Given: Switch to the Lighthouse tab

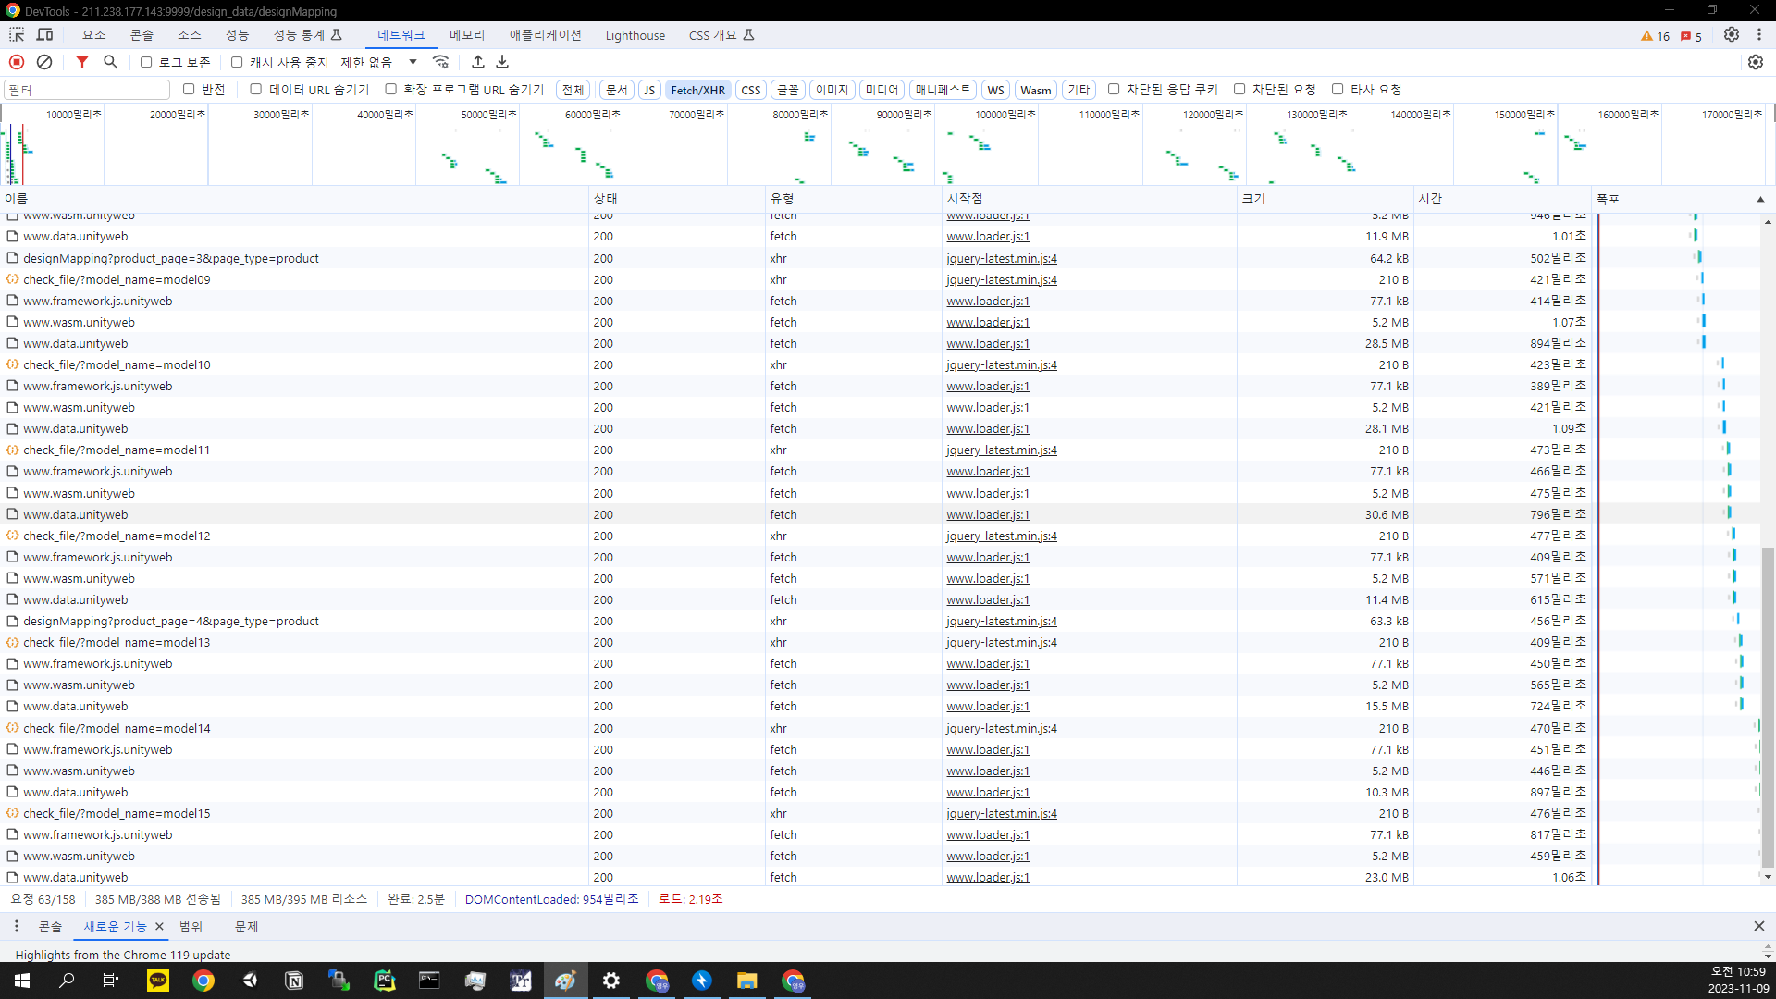Looking at the screenshot, I should (x=635, y=35).
